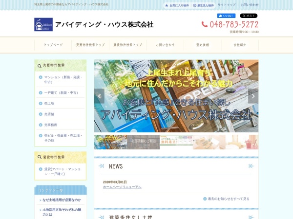This screenshot has width=293, height=219.
Task: Open サイトマップ link in header
Action: tap(227, 5)
